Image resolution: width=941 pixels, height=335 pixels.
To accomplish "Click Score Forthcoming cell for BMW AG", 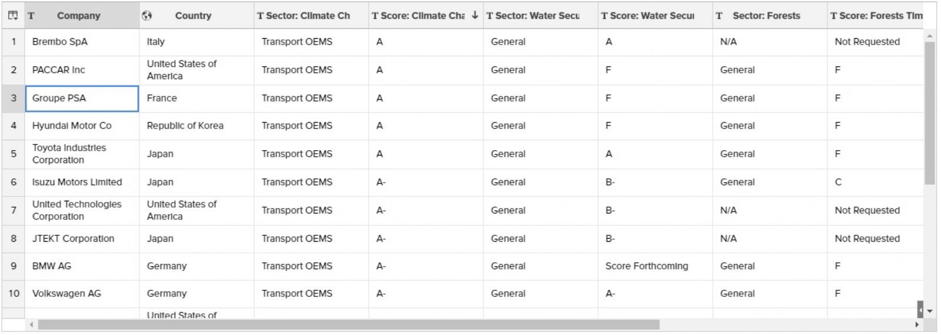I will point(655,266).
